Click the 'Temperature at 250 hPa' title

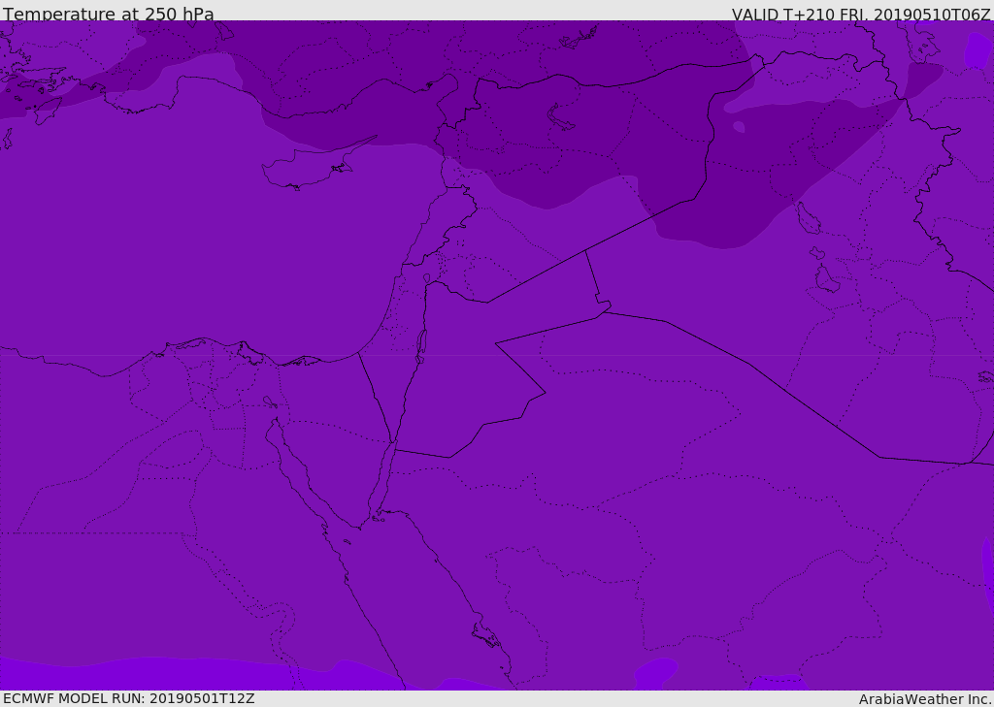(108, 14)
